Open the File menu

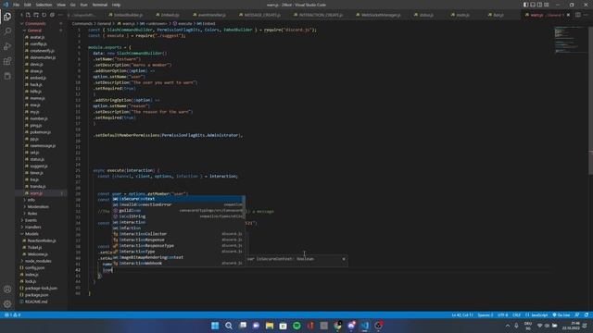pyautogui.click(x=17, y=5)
